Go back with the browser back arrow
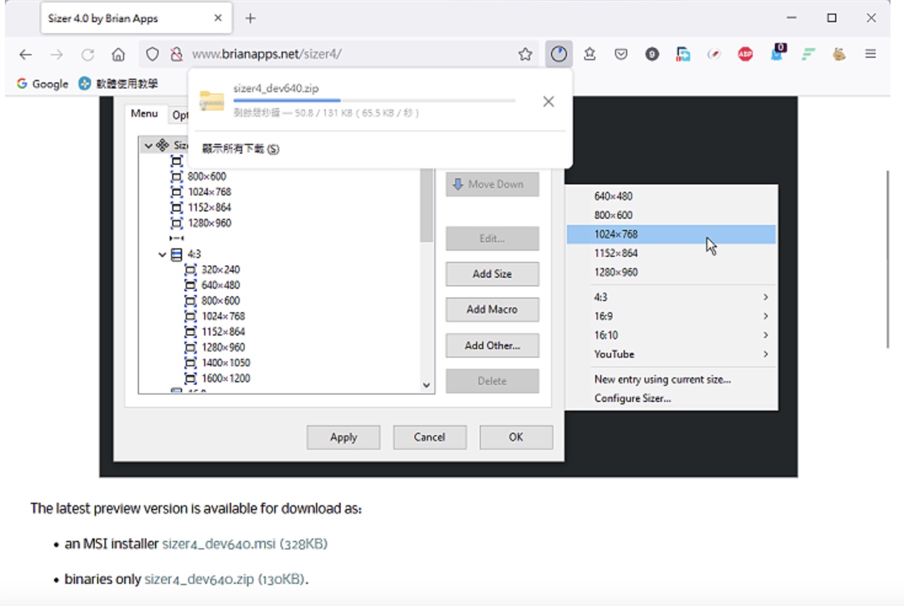 tap(25, 55)
